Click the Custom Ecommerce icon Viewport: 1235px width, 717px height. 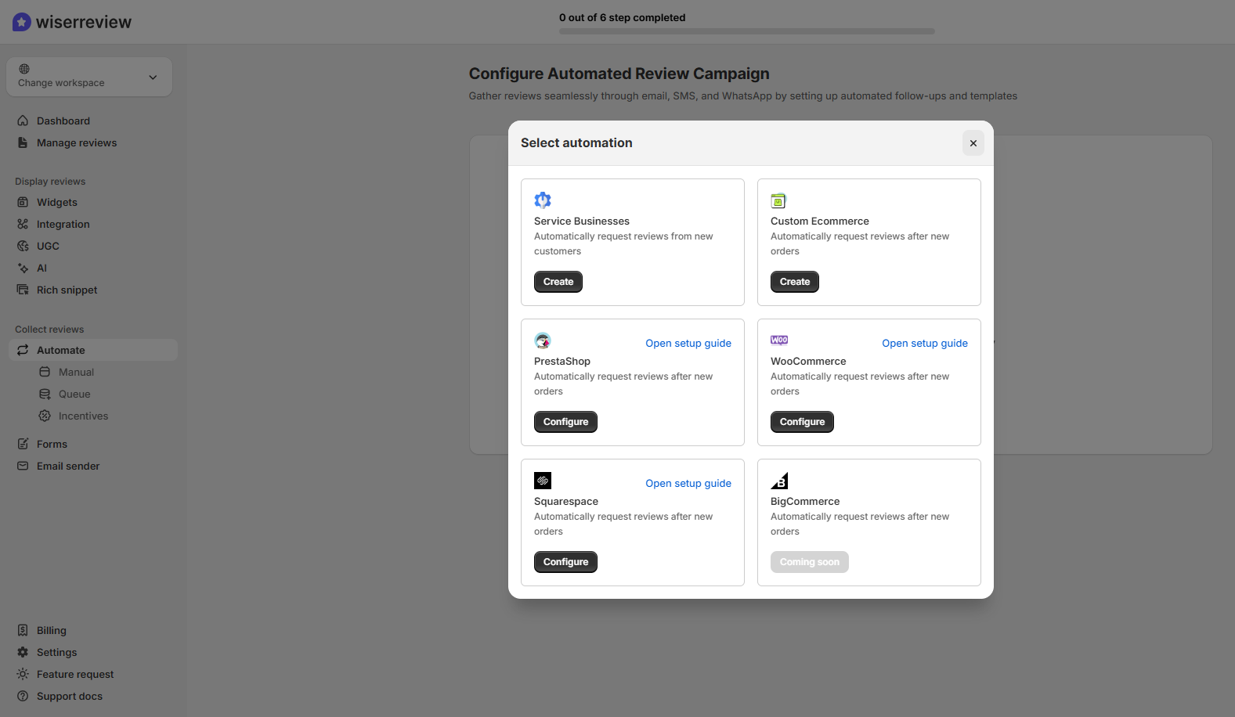pos(778,201)
